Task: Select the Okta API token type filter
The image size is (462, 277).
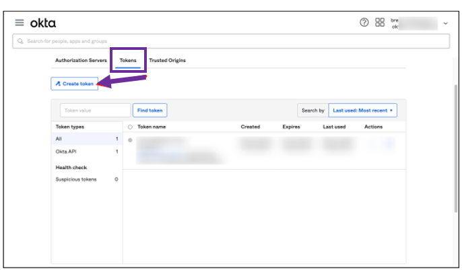Action: pyautogui.click(x=87, y=152)
